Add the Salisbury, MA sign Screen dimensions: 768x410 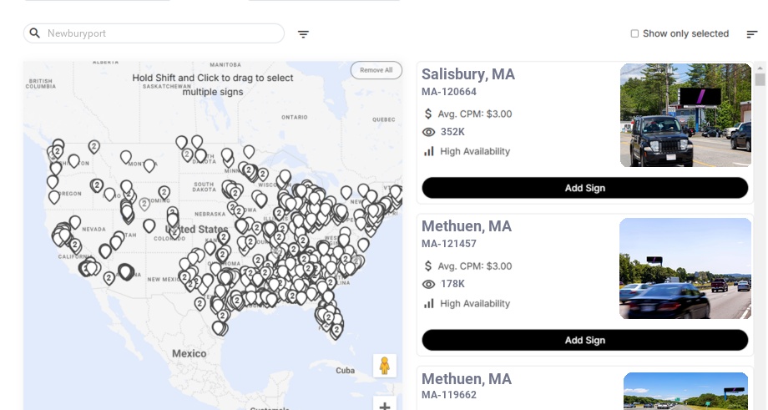pyautogui.click(x=584, y=188)
